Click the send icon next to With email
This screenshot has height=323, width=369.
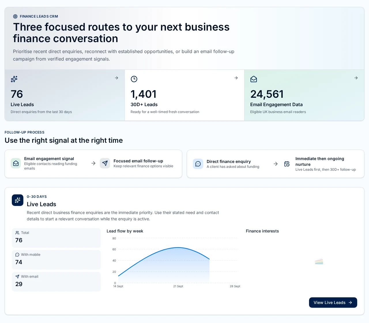[x=17, y=277]
